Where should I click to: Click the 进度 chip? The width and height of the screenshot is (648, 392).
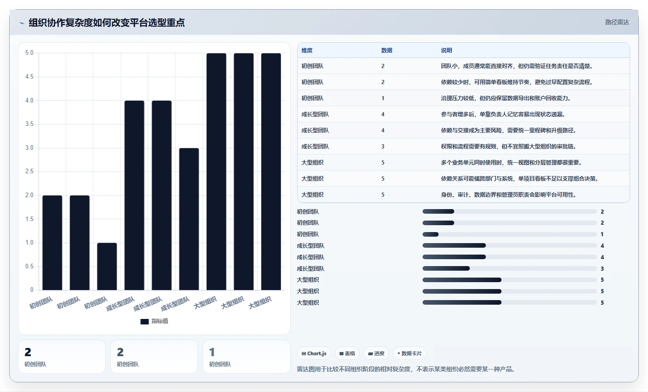coord(376,353)
